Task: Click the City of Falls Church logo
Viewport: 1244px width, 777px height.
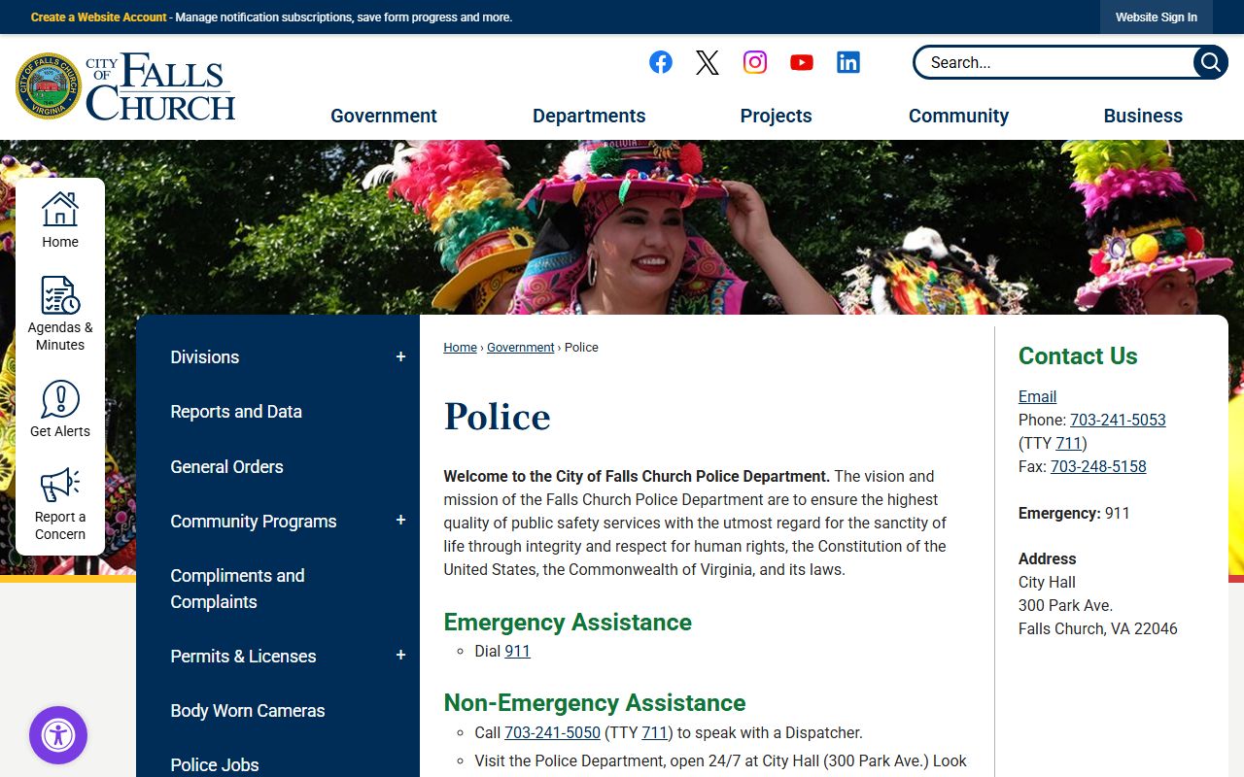Action: tap(125, 86)
